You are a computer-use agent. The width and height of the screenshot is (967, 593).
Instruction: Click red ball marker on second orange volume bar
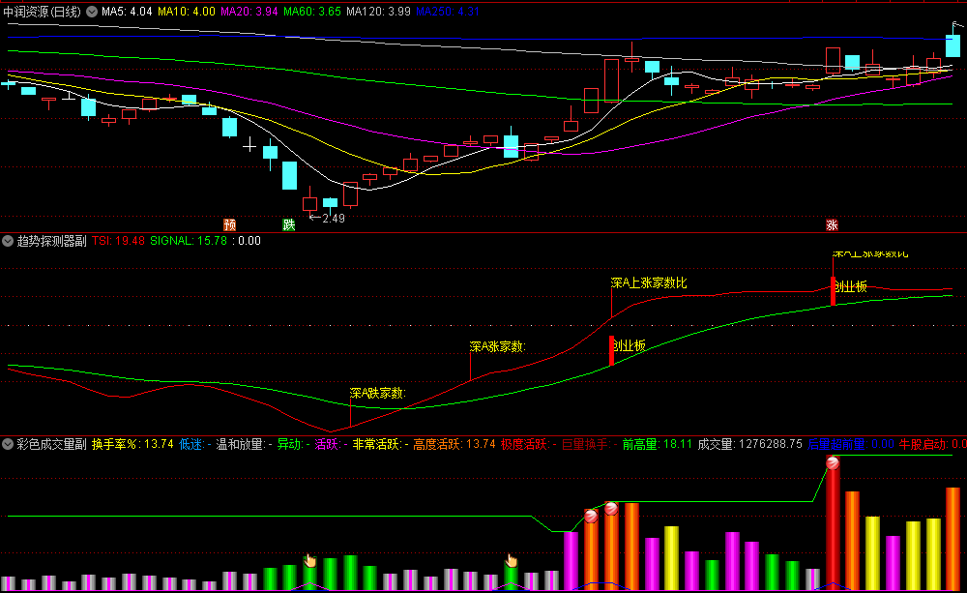click(611, 509)
